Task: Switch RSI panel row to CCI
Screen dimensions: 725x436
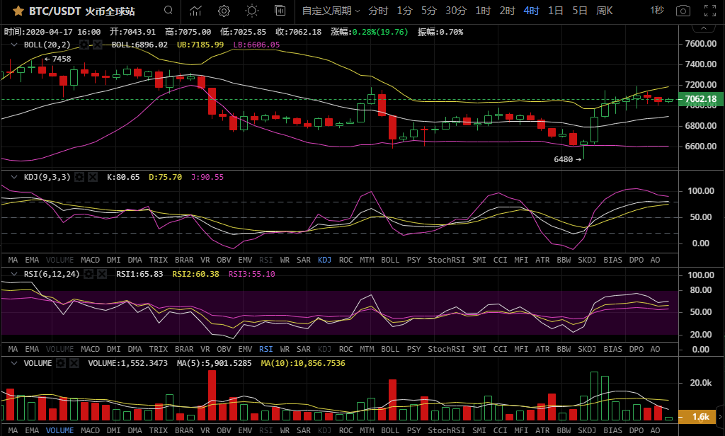Action: pos(500,349)
